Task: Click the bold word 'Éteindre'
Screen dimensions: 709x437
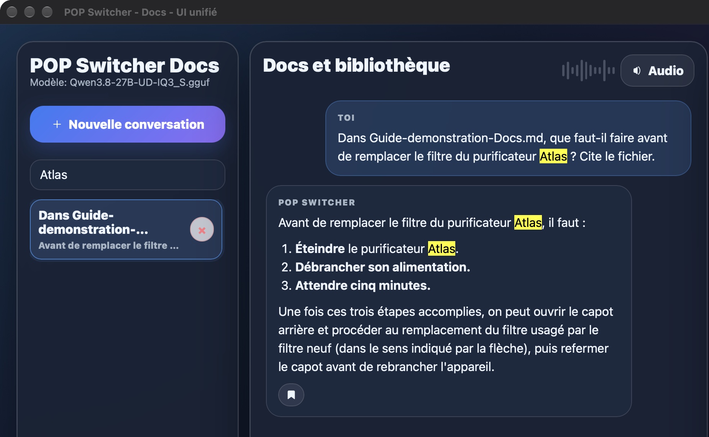Action: pyautogui.click(x=320, y=248)
